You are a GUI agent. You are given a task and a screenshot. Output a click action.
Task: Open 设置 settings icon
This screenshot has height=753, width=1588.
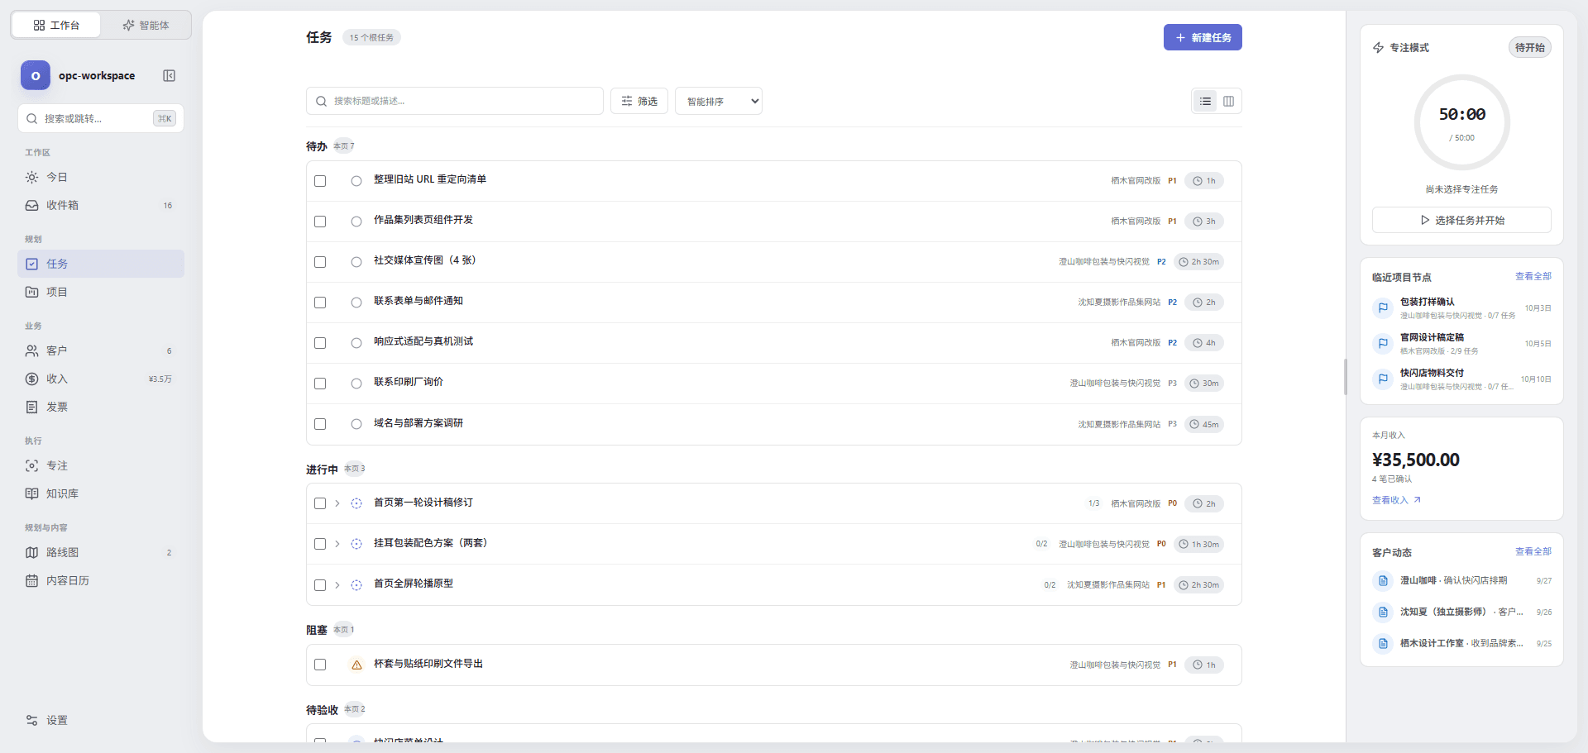click(x=31, y=721)
